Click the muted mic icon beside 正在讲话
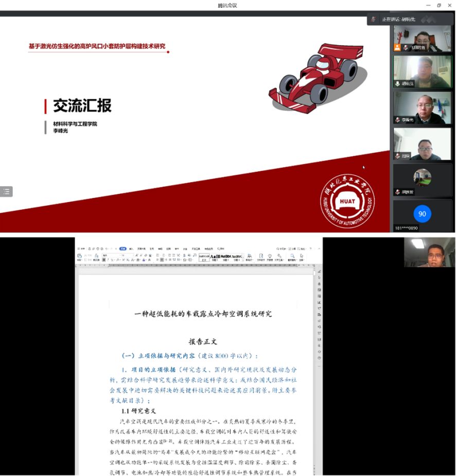This screenshot has width=456, height=476. [374, 19]
